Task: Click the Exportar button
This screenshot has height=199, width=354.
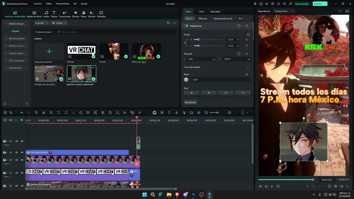Action: [x=320, y=4]
